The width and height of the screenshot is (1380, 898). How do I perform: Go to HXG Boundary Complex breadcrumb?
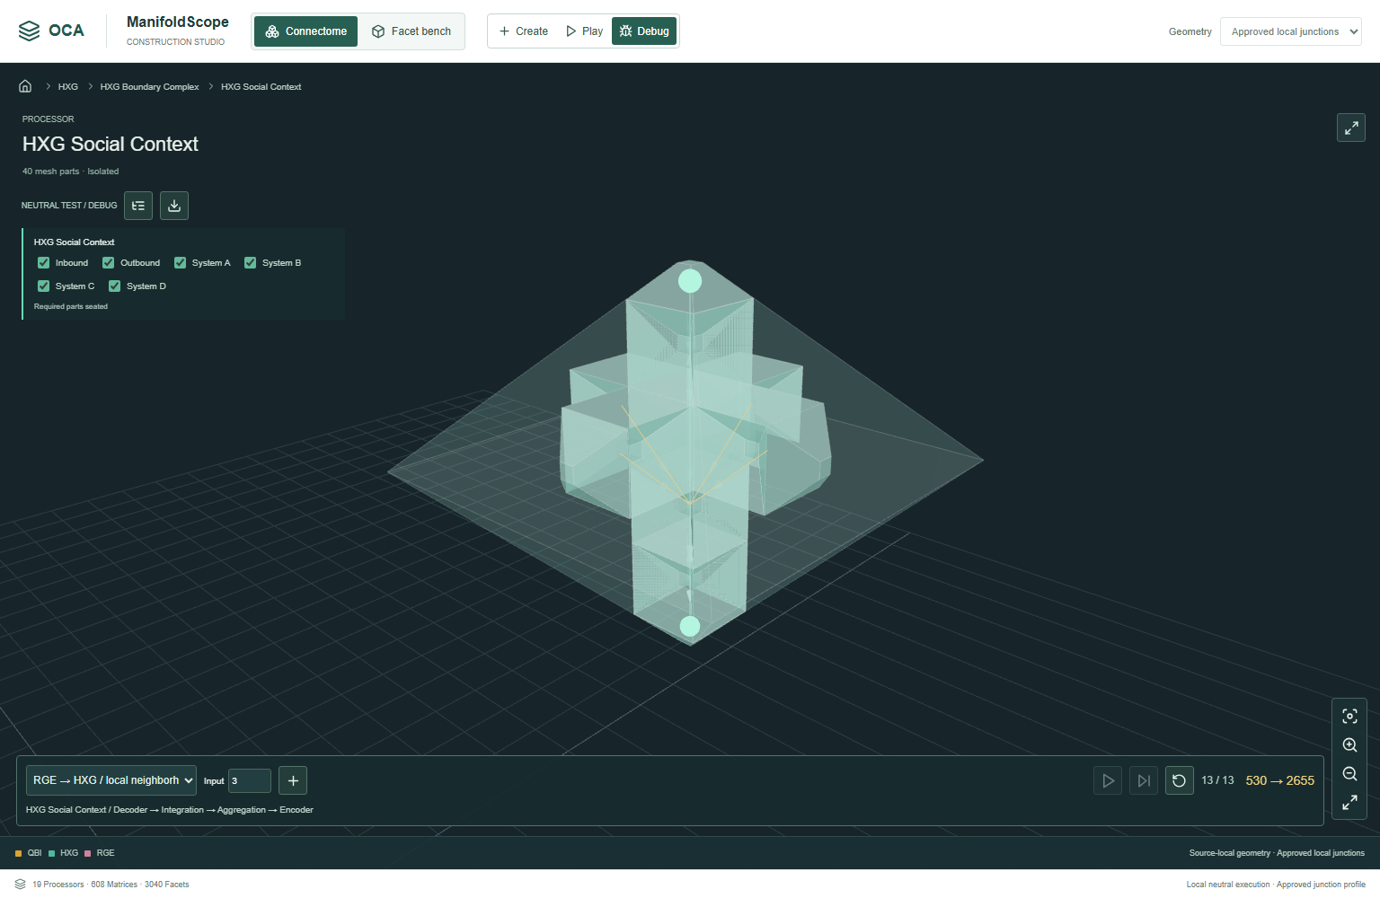tap(150, 87)
